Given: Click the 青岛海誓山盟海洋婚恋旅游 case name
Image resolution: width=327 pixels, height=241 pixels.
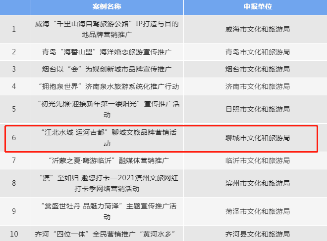Looking at the screenshot, I should pyautogui.click(x=107, y=52).
